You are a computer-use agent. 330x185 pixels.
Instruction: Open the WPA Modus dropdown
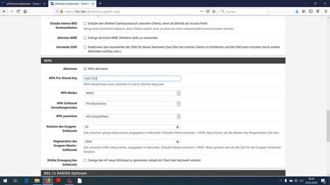132,93
